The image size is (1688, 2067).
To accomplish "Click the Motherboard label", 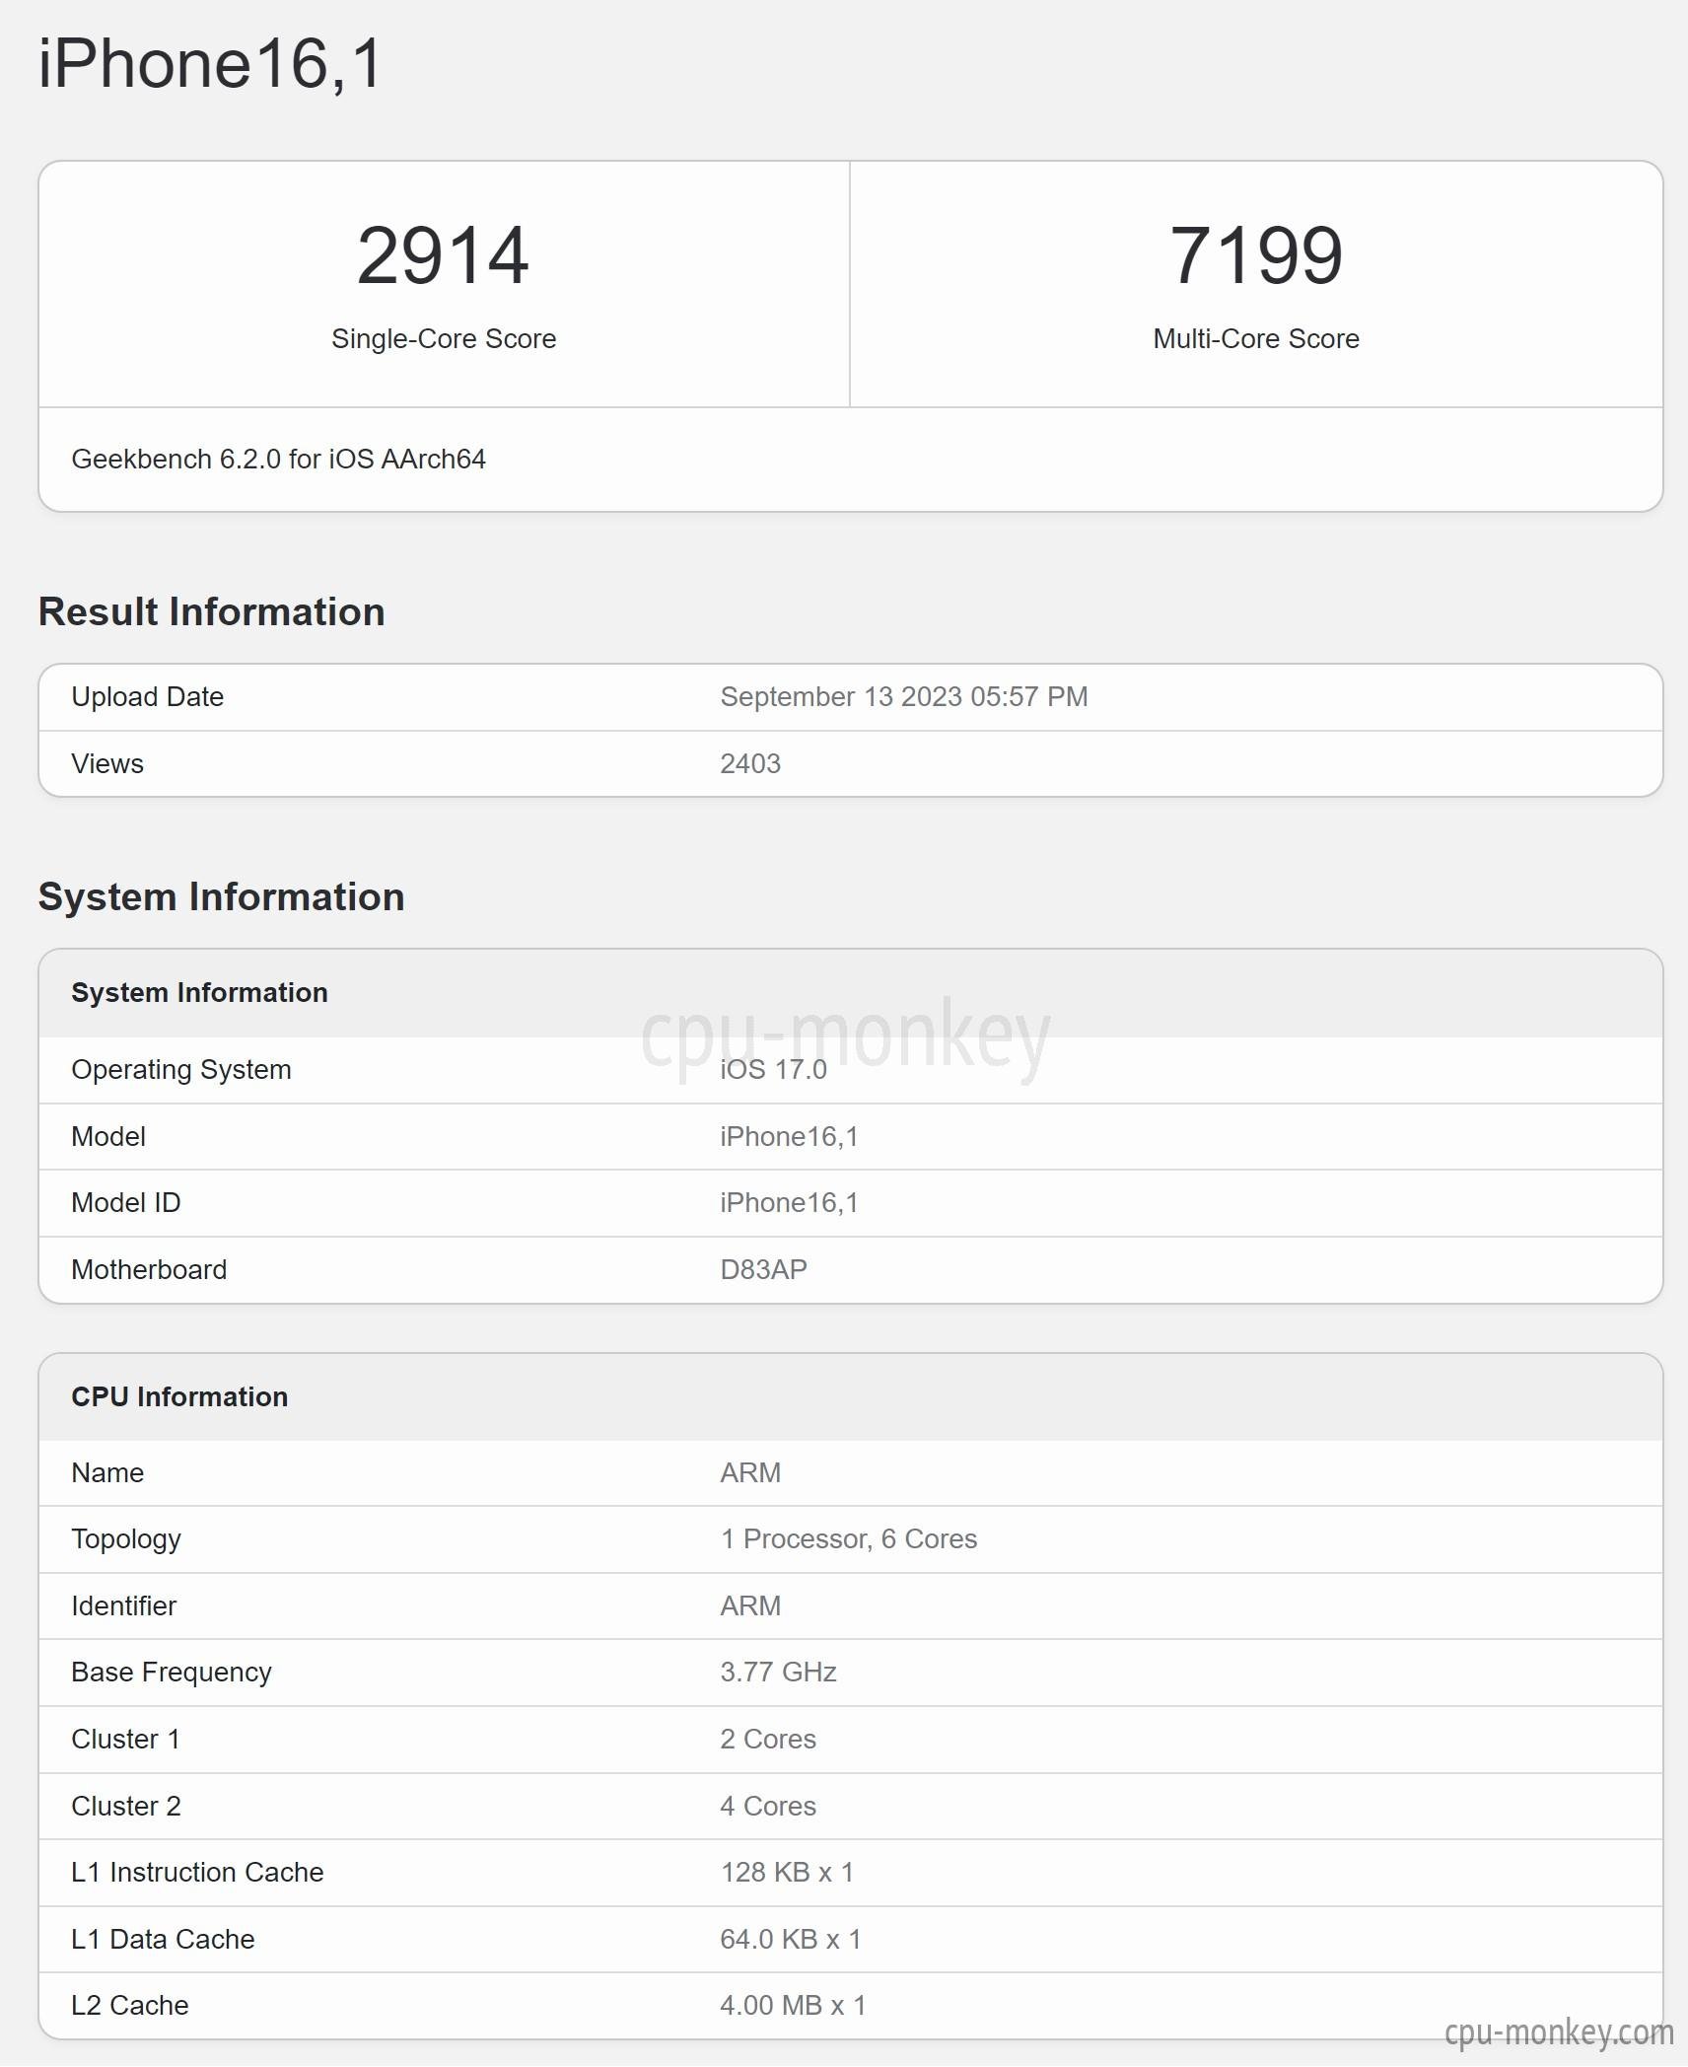I will (x=149, y=1269).
